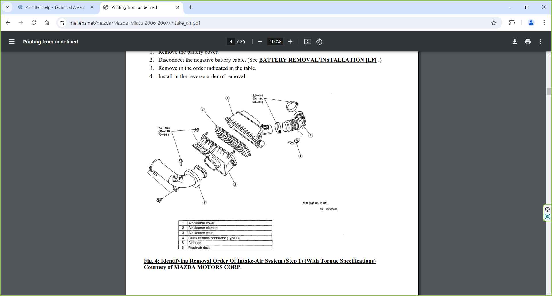Zoom out of the PDF
This screenshot has height=296, width=552.
(260, 42)
